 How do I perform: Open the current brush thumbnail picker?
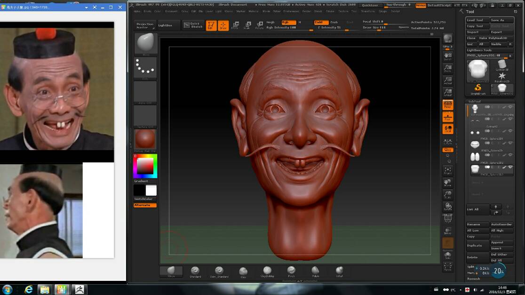pos(145,44)
